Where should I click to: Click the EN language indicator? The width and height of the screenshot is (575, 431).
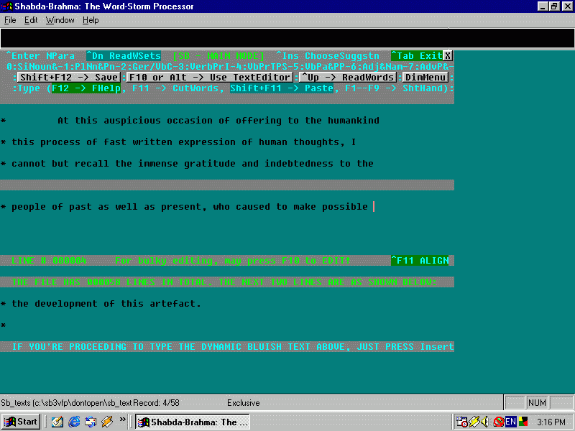coord(510,422)
